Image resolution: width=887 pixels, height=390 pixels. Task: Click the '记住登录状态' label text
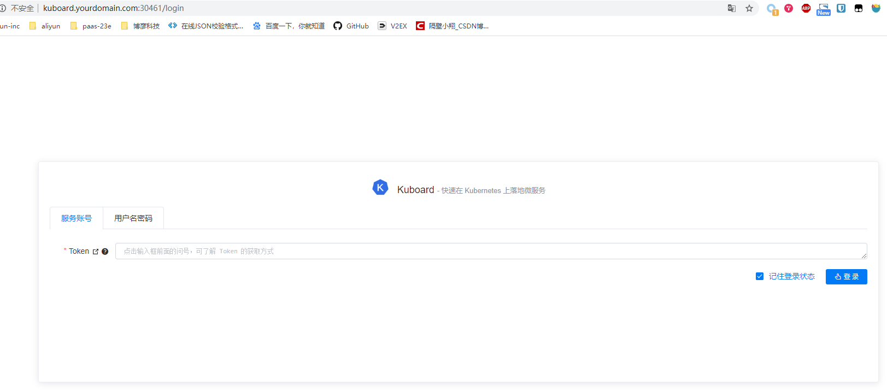point(791,276)
